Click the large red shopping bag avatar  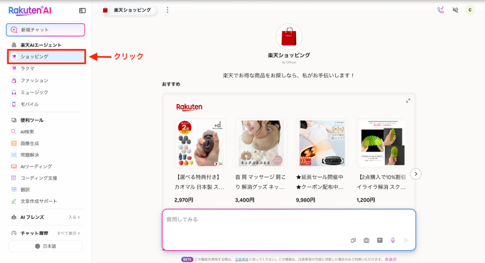coord(289,37)
